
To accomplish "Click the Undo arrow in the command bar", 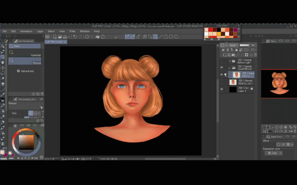I will point(75,37).
